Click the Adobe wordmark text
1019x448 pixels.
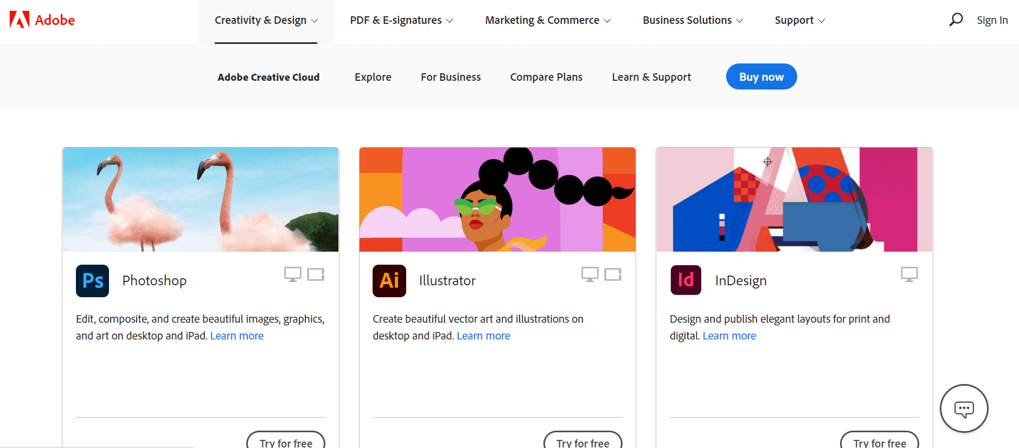coord(55,20)
